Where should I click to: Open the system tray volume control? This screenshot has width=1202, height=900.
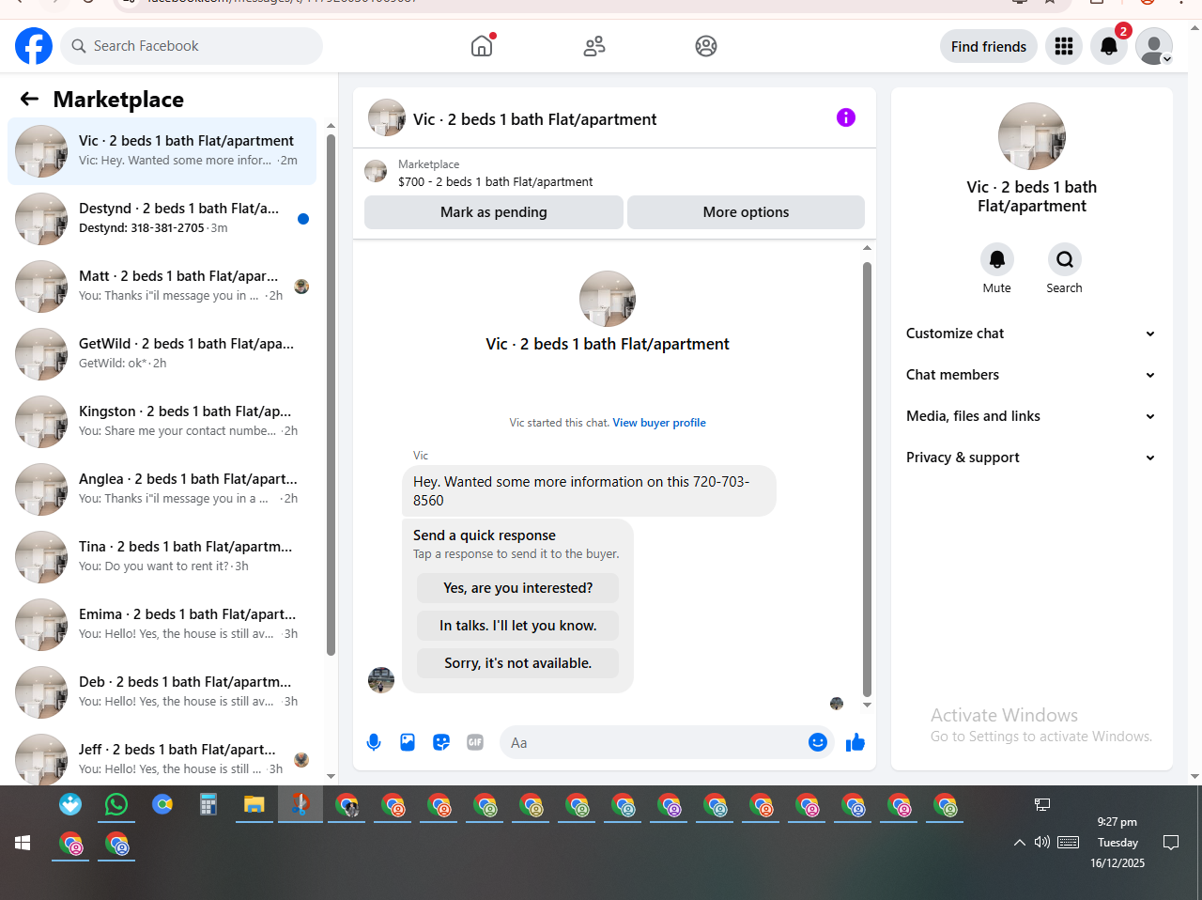(1042, 842)
